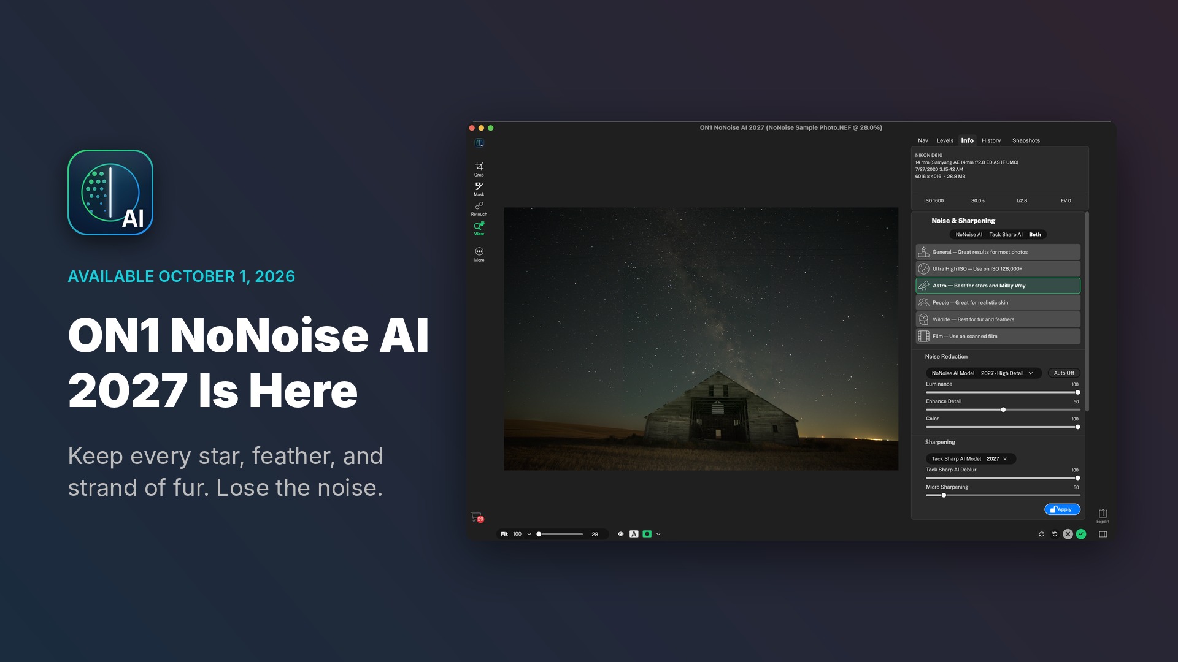
Task: Open the Levels tab
Action: click(x=945, y=140)
